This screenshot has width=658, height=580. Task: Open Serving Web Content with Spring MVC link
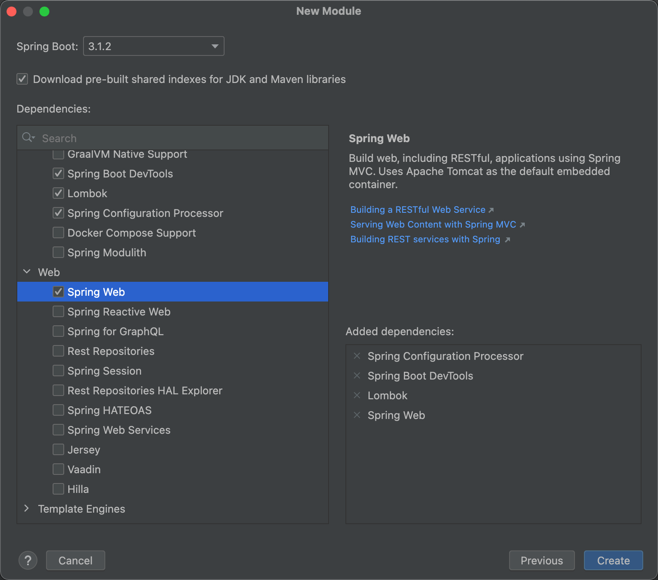(433, 224)
